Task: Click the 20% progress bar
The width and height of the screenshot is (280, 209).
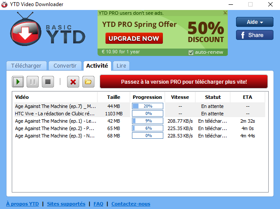Action: click(x=148, y=106)
